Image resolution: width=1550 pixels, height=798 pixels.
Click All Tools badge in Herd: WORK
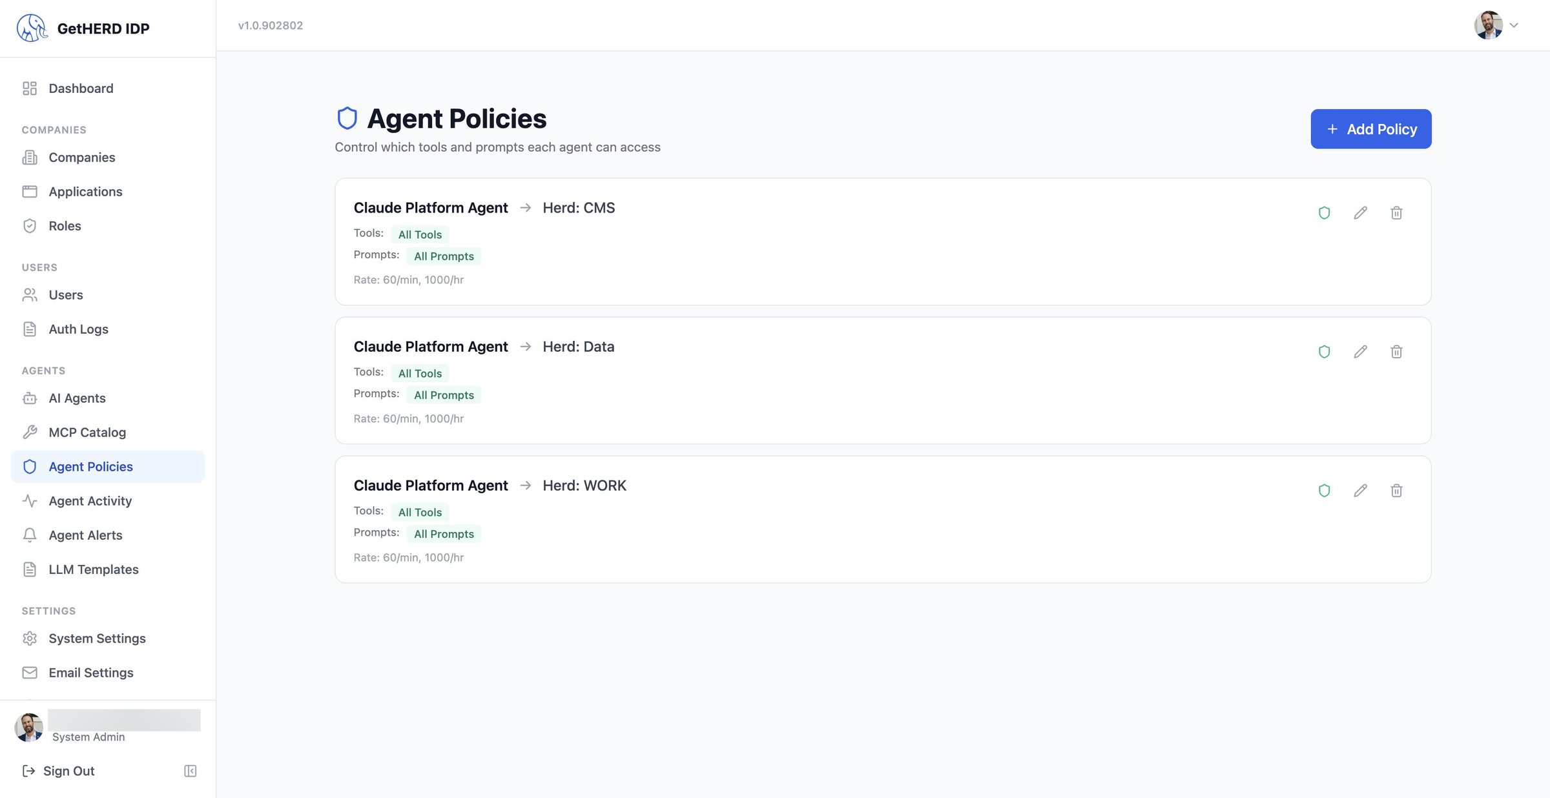pyautogui.click(x=420, y=512)
